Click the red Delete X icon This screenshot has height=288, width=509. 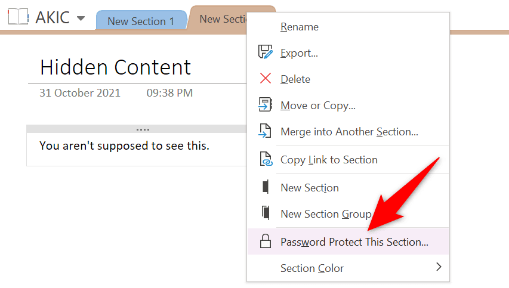click(265, 79)
